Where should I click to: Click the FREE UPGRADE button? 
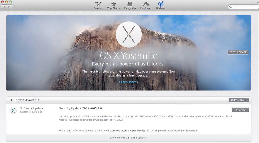238,52
